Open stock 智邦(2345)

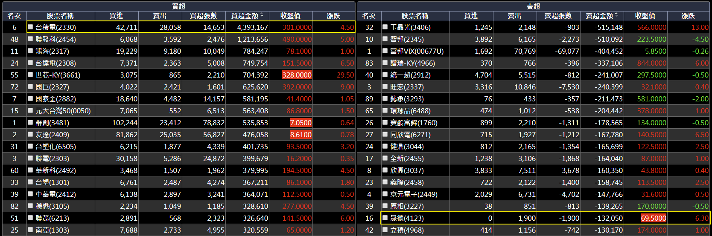(407, 39)
